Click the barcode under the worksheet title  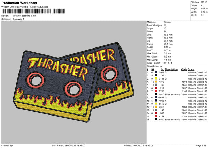point(26,12)
